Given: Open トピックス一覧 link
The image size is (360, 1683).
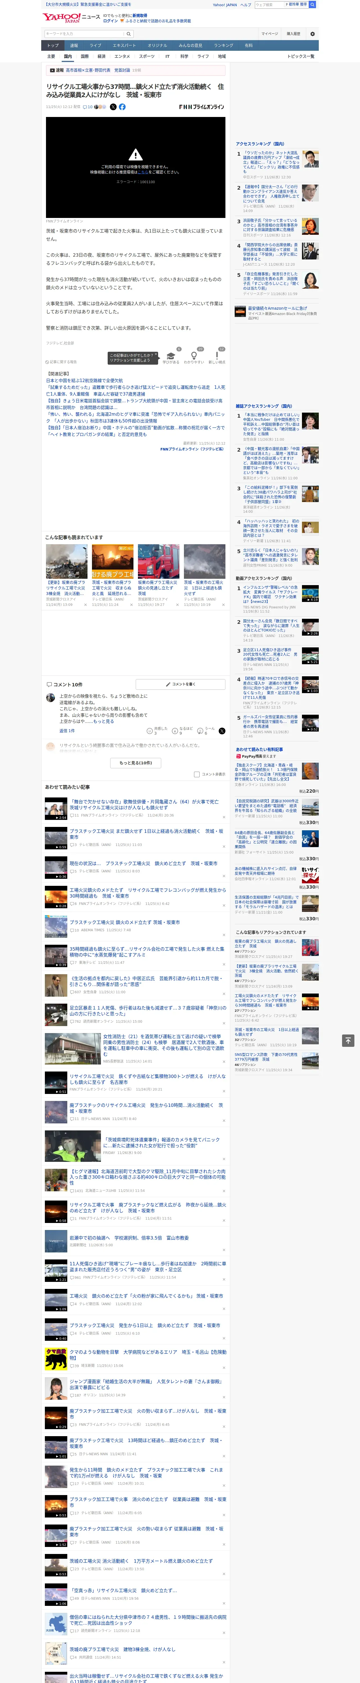Looking at the screenshot, I should pos(301,56).
